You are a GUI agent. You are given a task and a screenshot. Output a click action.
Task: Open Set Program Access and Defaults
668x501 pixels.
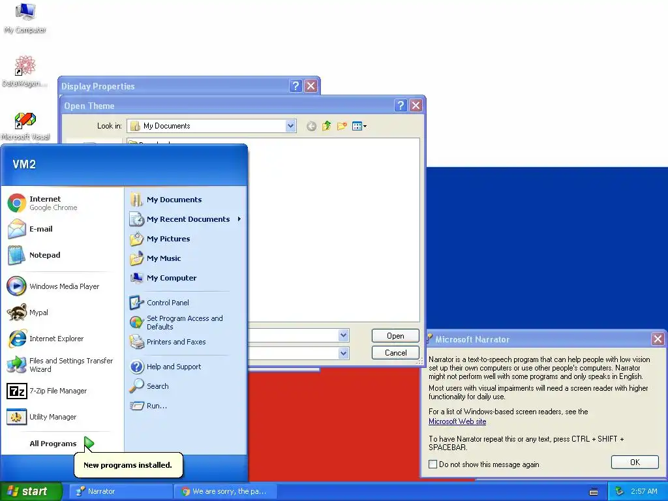click(185, 322)
